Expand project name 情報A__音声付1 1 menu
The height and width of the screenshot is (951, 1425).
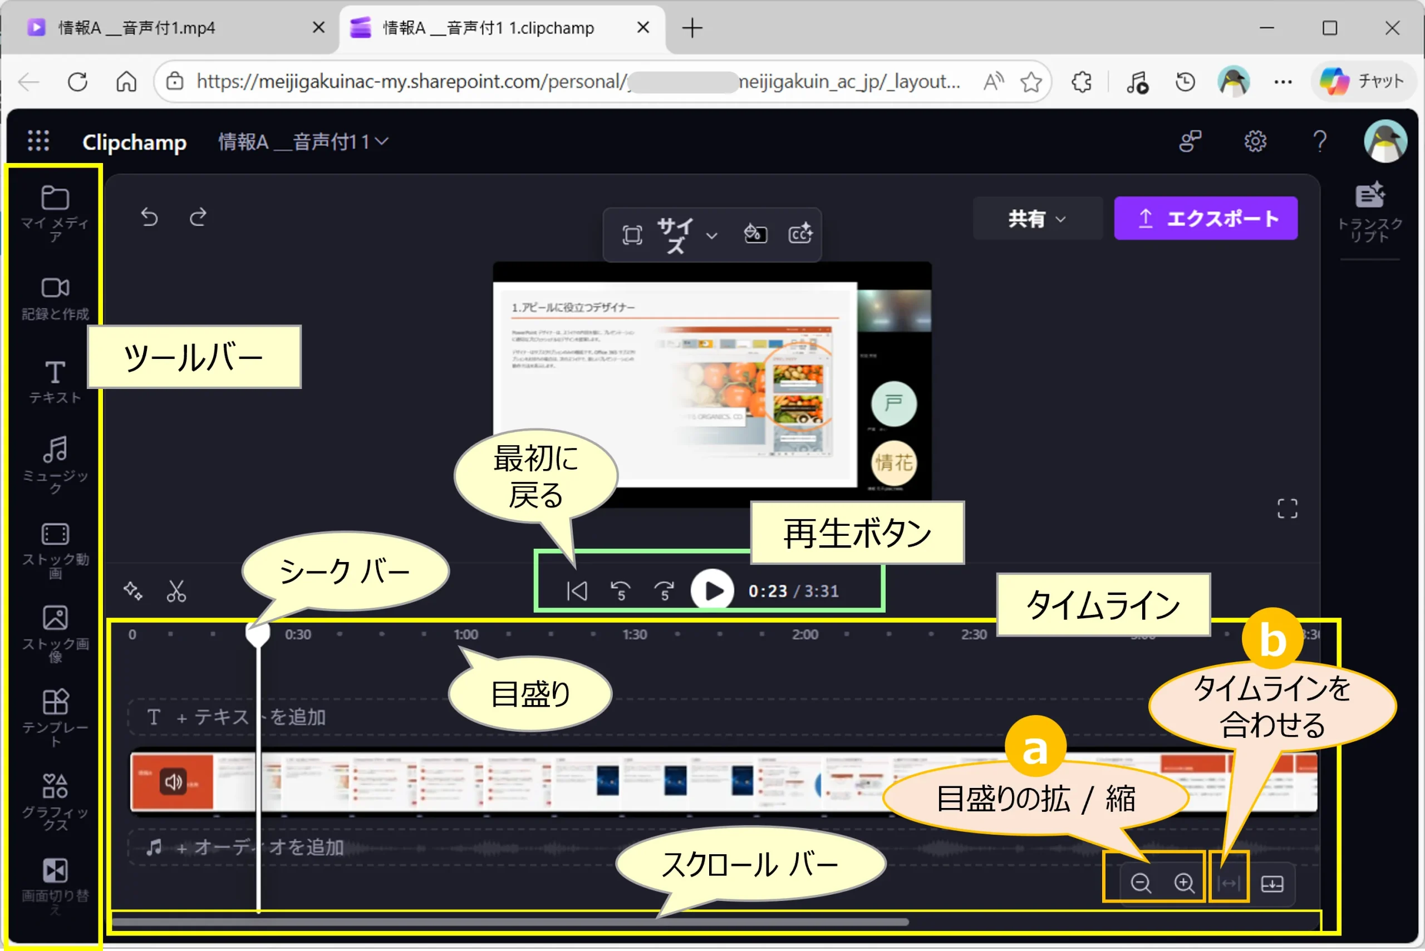(302, 142)
